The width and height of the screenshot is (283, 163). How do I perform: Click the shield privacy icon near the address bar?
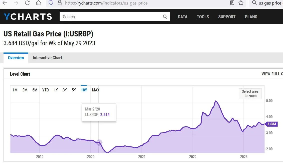(x=51, y=3)
